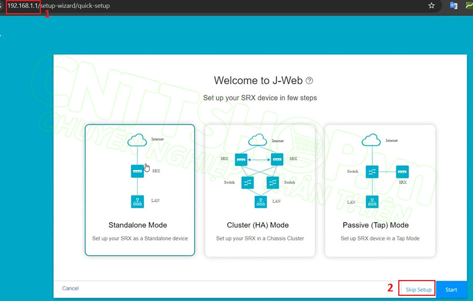Bookmark this page with the star icon

[x=431, y=6]
